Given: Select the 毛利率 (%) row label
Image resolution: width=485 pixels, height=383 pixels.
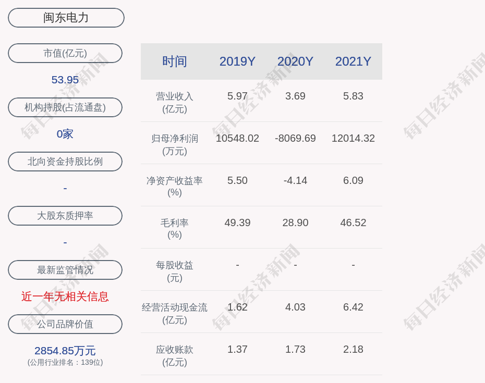Looking at the screenshot, I should [x=175, y=228].
